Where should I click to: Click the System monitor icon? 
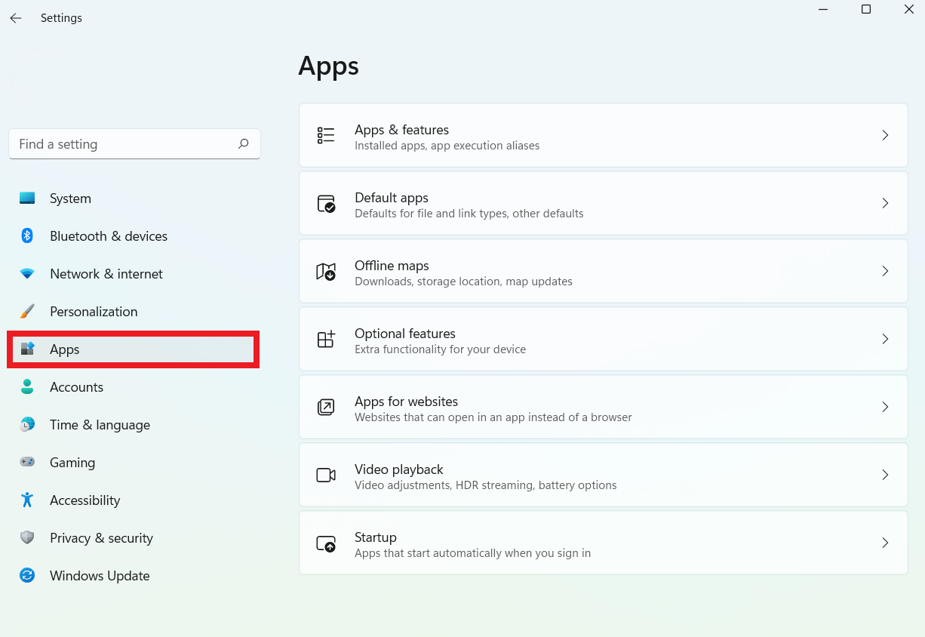click(27, 198)
